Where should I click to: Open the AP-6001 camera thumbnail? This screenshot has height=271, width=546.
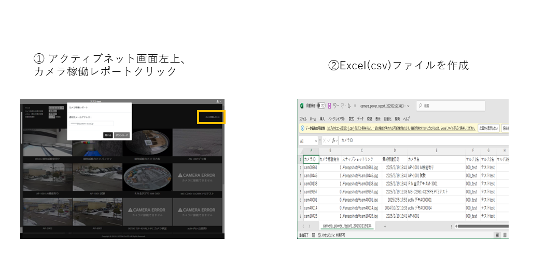pos(97,212)
